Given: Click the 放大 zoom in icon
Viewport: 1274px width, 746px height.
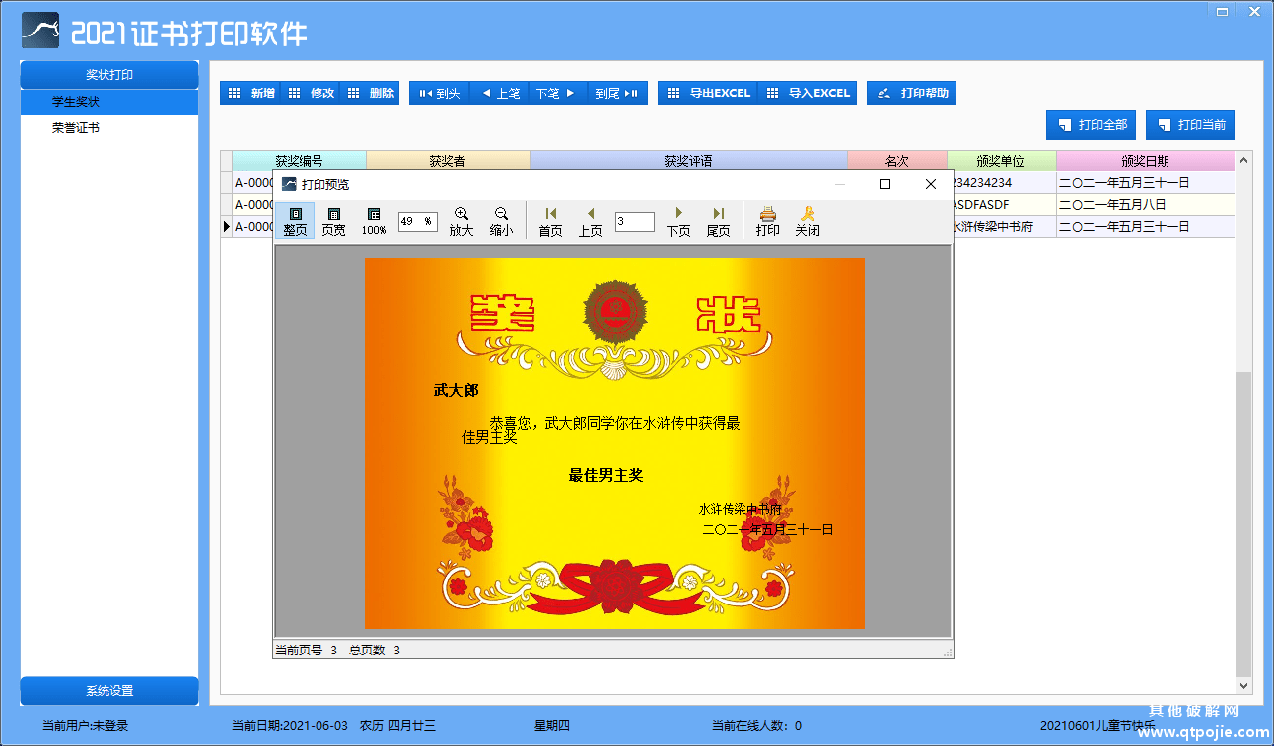Looking at the screenshot, I should [461, 221].
